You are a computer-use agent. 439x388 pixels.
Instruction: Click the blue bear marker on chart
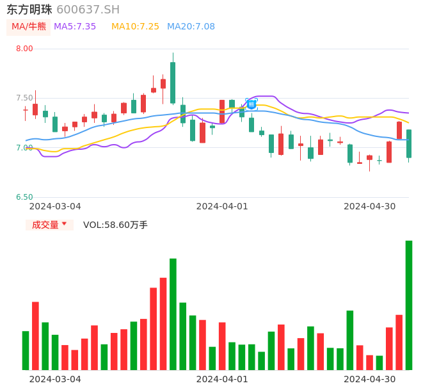click(251, 104)
